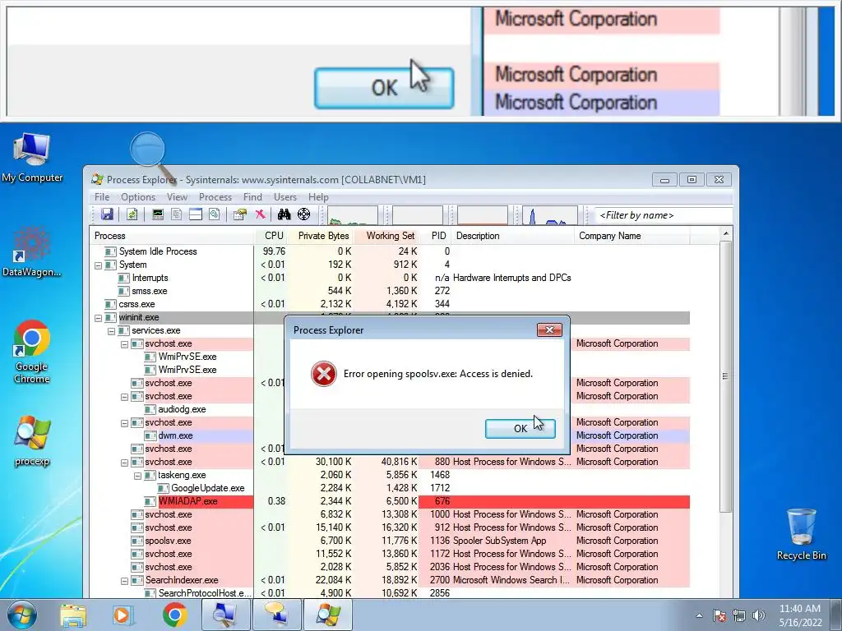Image resolution: width=842 pixels, height=631 pixels.
Task: Collapse svchost.exe node above WmiPrvSE.exe
Action: click(125, 344)
